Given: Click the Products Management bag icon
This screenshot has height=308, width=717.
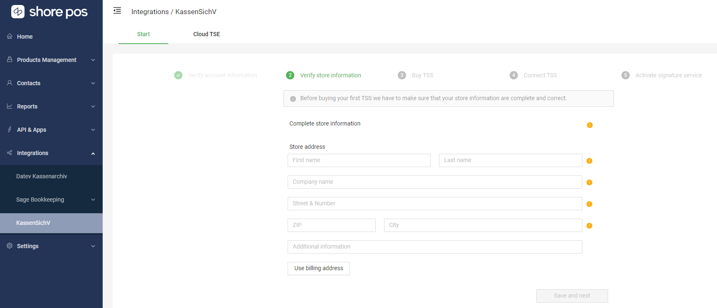Looking at the screenshot, I should 10,59.
